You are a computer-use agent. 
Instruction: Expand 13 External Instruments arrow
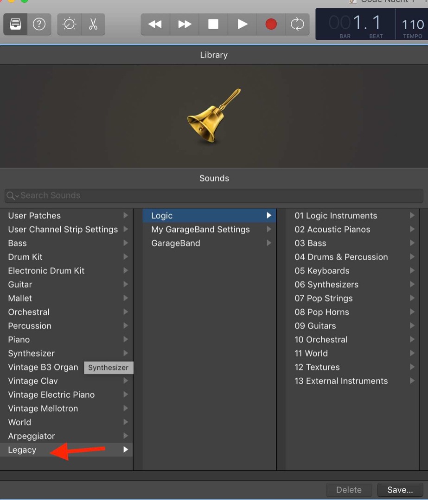412,381
